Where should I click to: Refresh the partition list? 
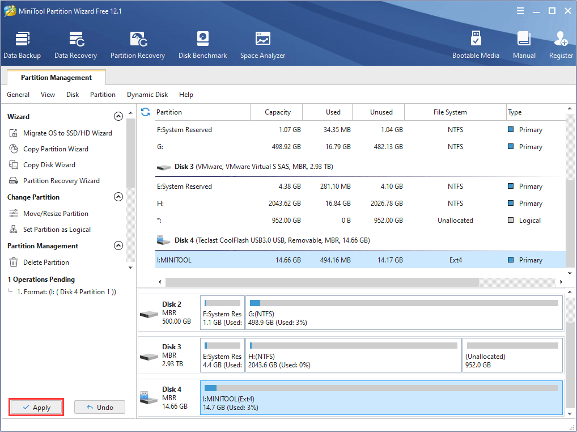[146, 112]
